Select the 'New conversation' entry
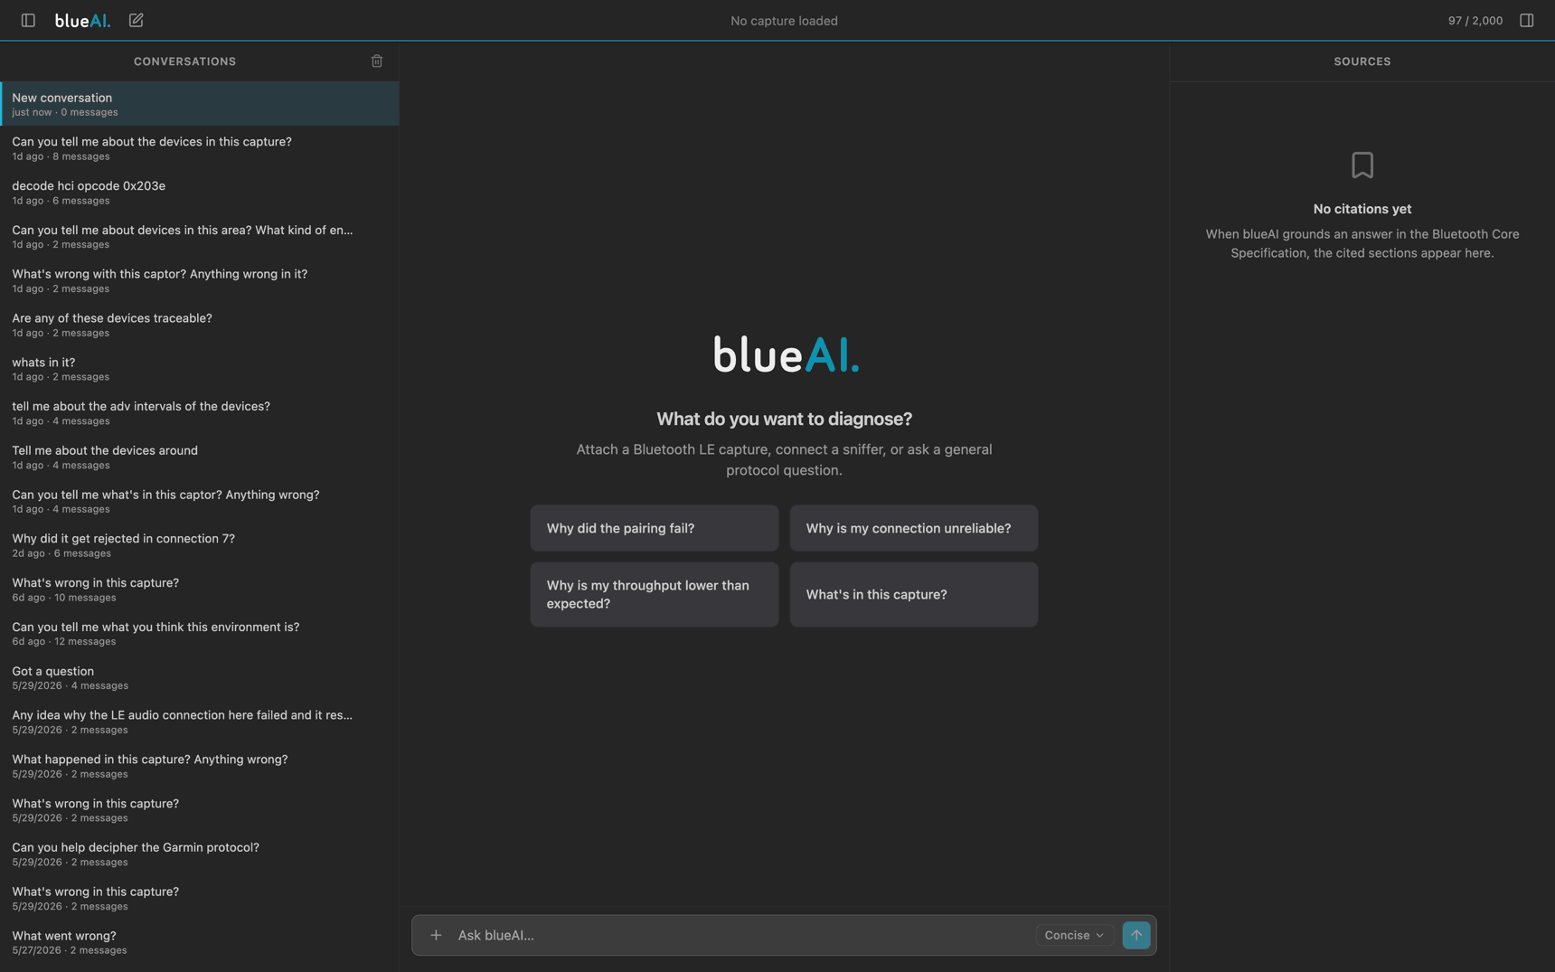This screenshot has height=972, width=1555. [x=200, y=104]
